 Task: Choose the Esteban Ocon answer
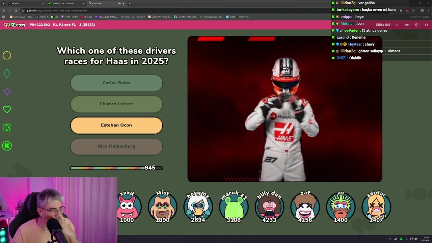pyautogui.click(x=116, y=125)
